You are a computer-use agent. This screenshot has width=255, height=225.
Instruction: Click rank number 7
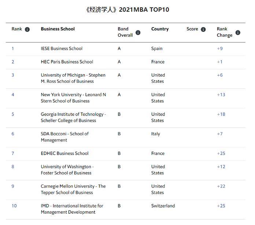(13, 154)
